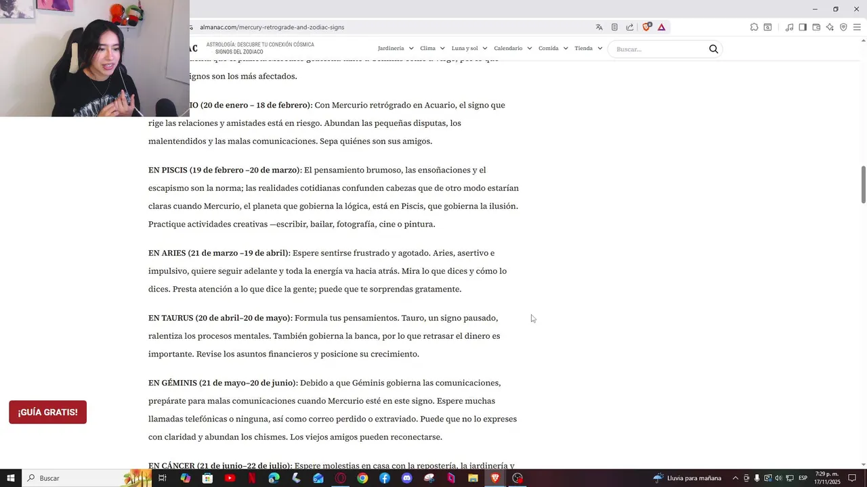This screenshot has width=867, height=487.
Task: Click the site search magnifier icon
Action: point(713,49)
